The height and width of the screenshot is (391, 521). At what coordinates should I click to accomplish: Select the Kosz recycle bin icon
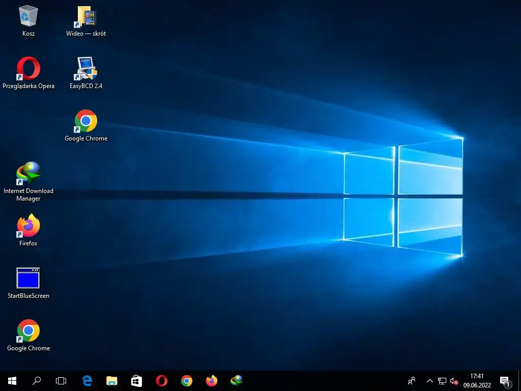(x=28, y=20)
